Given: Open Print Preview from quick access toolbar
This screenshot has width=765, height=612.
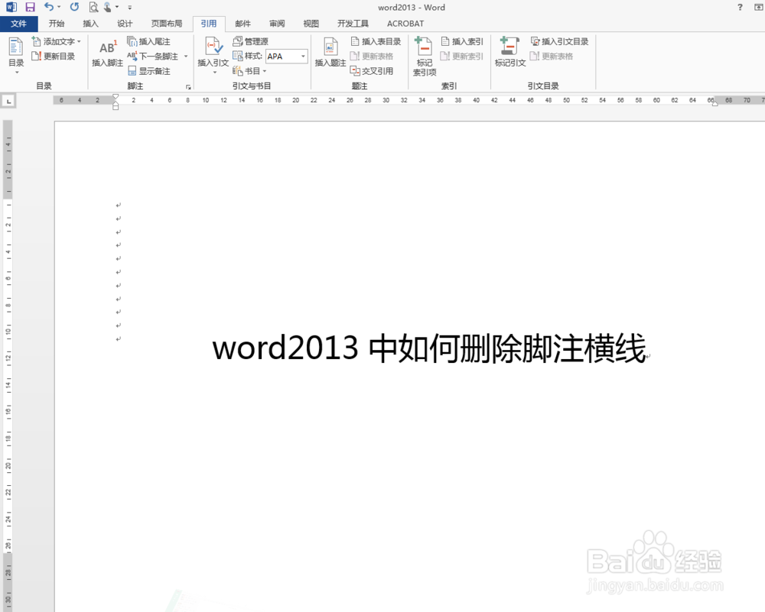Looking at the screenshot, I should pyautogui.click(x=93, y=7).
